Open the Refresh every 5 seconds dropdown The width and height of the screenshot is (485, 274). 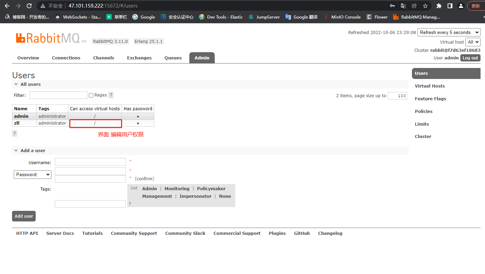[x=449, y=32]
